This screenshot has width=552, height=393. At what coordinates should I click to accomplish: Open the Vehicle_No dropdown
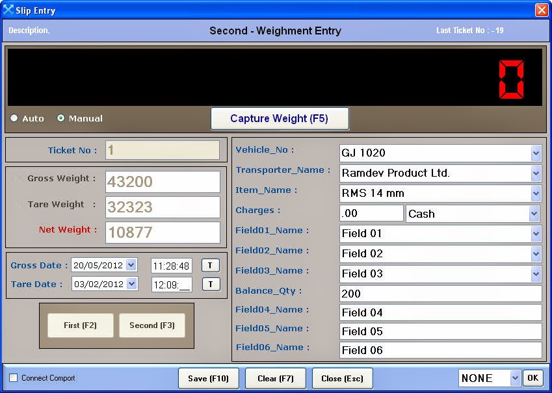pyautogui.click(x=537, y=154)
